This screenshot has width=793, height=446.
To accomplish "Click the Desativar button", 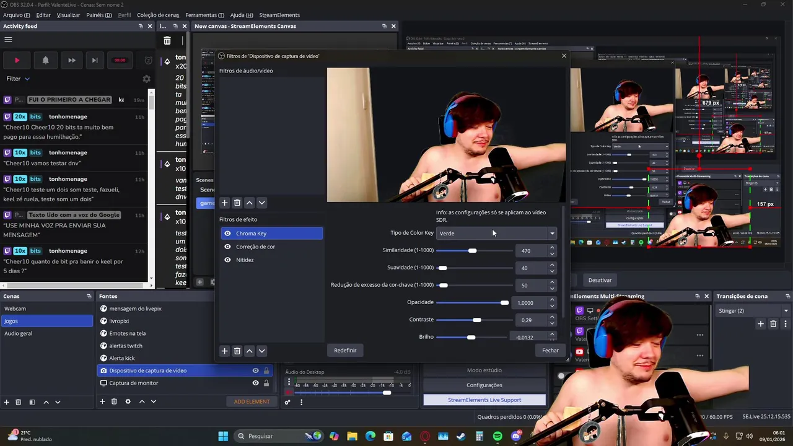I will [600, 280].
